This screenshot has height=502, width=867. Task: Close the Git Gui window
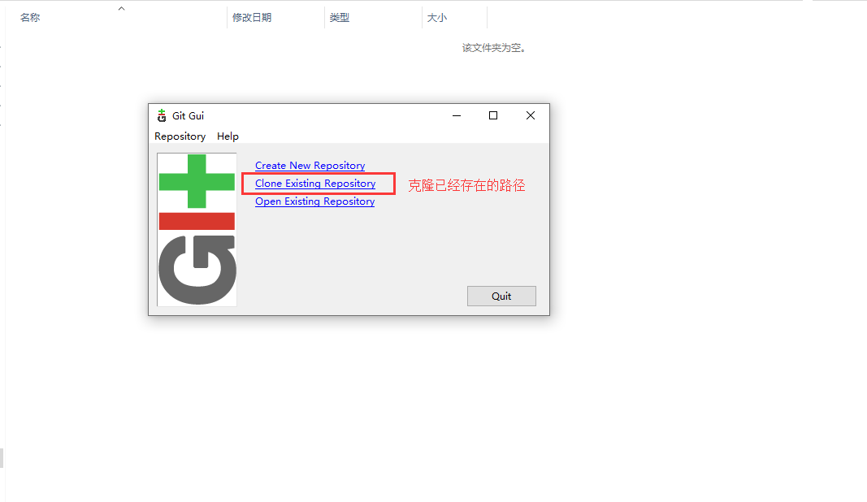click(531, 115)
